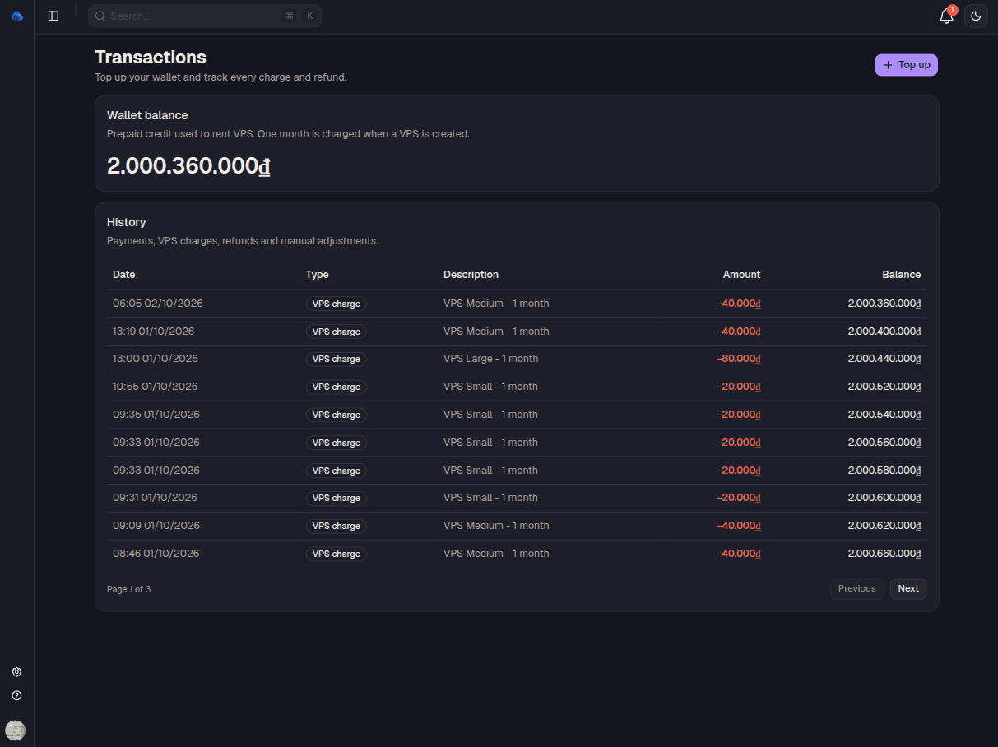Select the Type column header
This screenshot has height=747, width=998.
(x=317, y=275)
